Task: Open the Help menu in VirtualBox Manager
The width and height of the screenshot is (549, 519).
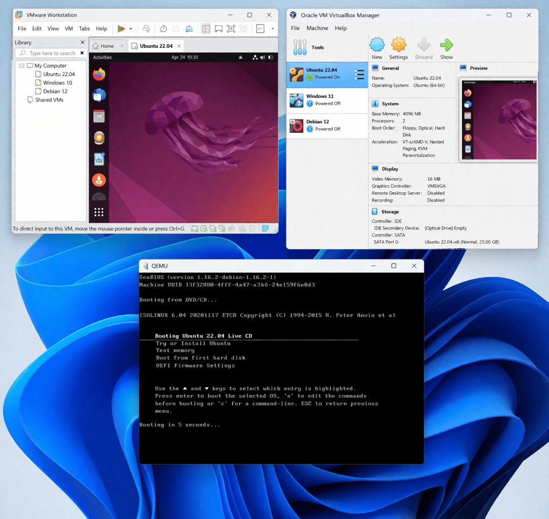Action: [341, 28]
